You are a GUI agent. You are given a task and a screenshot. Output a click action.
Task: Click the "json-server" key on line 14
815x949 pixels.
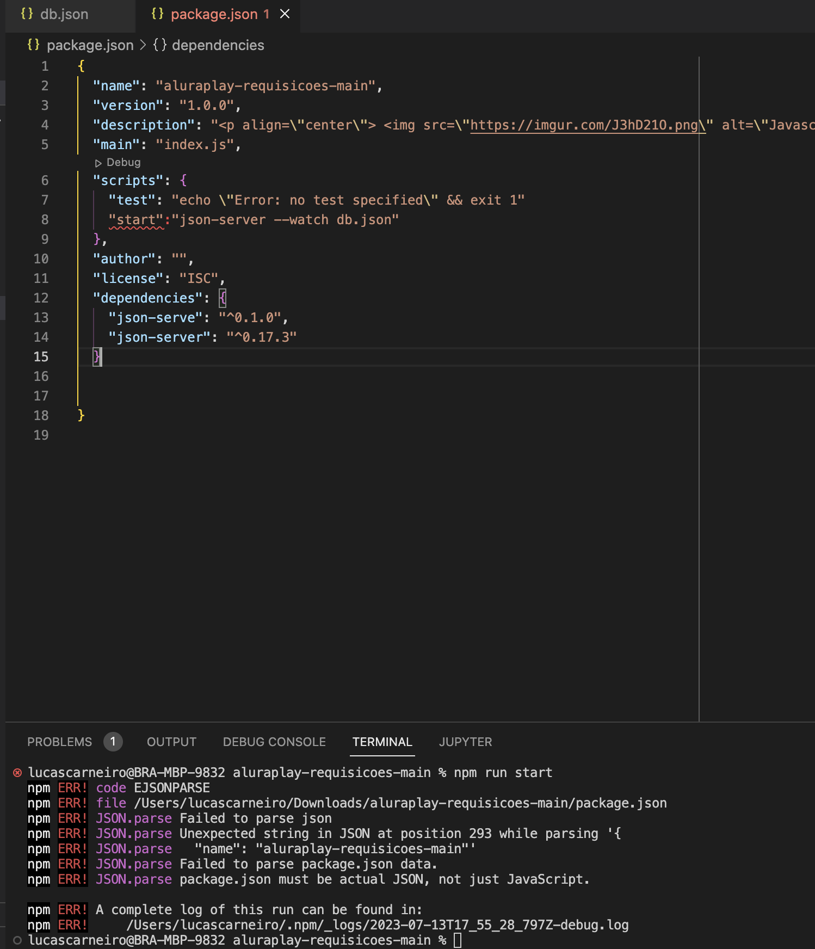(159, 337)
